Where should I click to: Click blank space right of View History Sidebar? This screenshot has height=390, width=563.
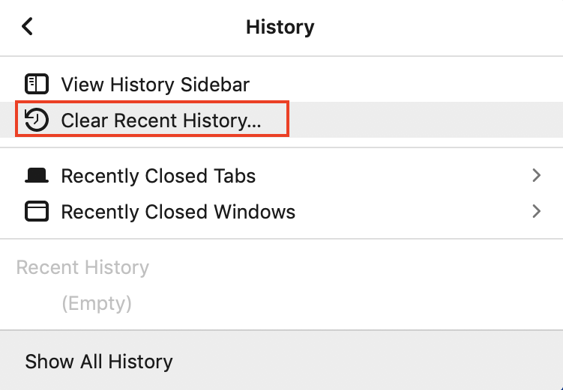[406, 85]
